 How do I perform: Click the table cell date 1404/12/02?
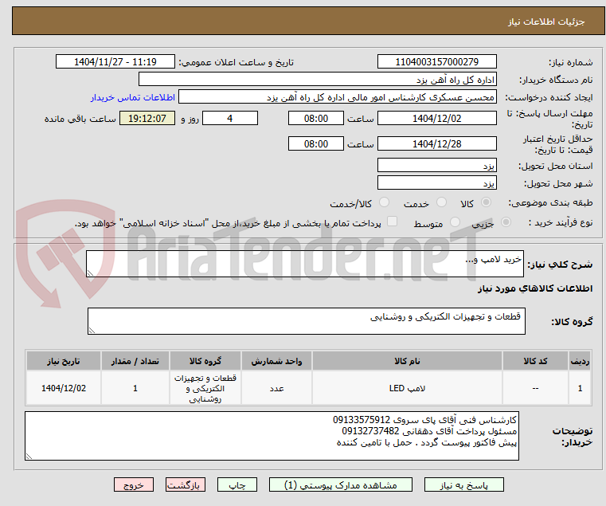[64, 388]
